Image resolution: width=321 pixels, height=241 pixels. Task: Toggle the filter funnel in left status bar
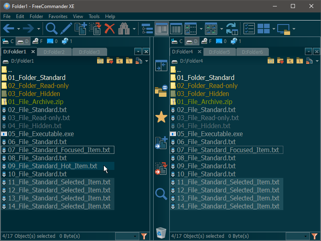point(144,236)
